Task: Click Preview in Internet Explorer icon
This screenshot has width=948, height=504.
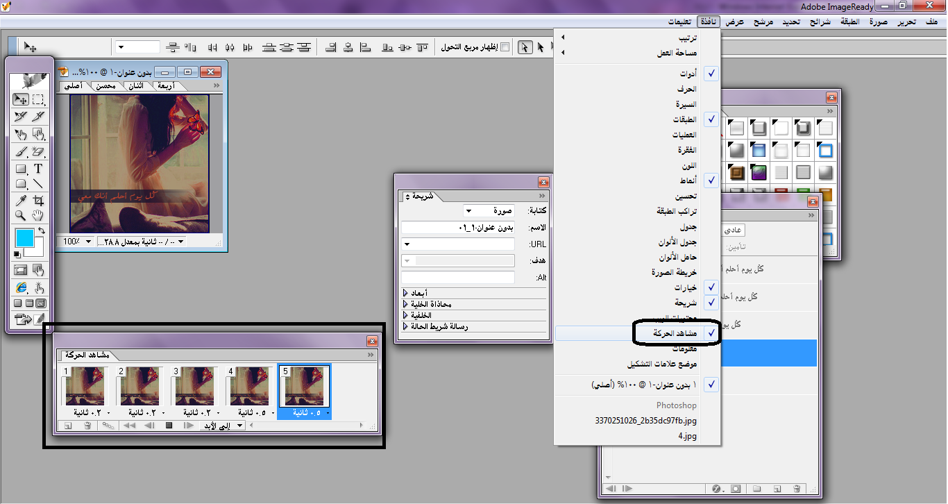Action: (21, 287)
